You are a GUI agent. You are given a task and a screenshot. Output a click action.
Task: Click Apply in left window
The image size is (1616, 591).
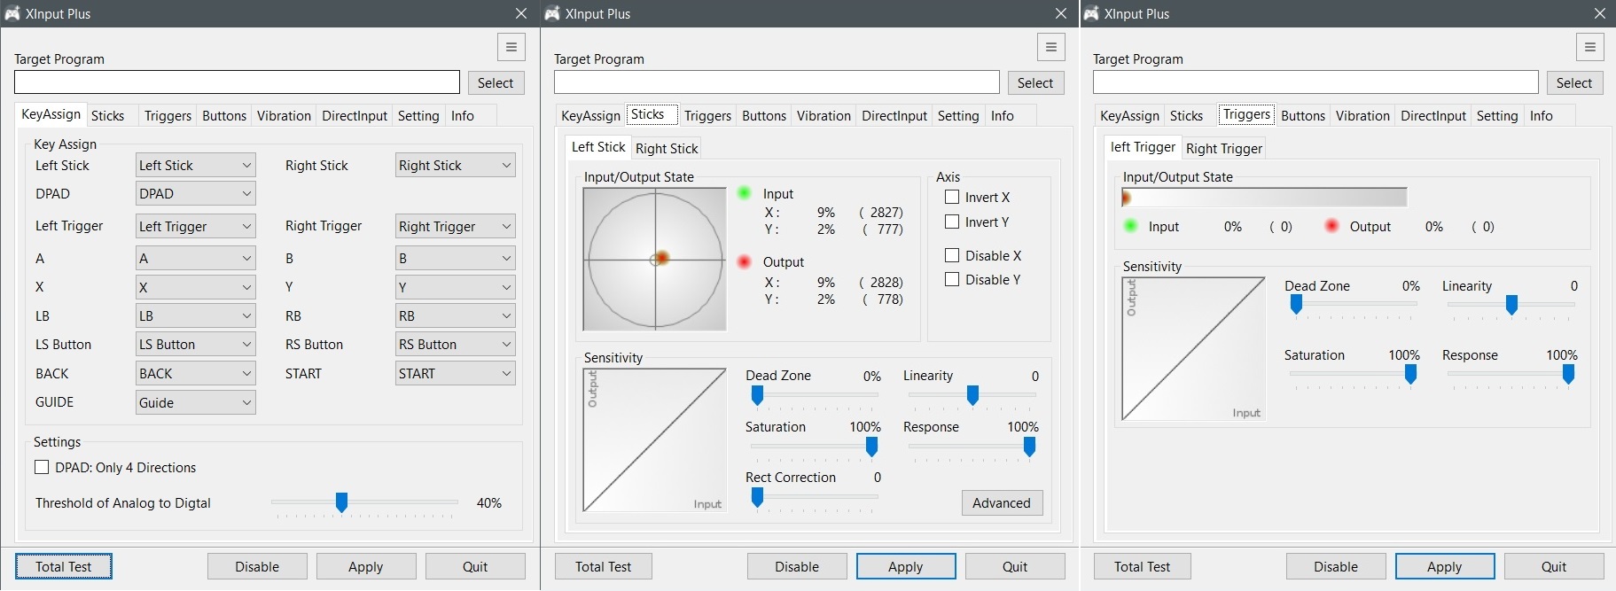click(366, 566)
